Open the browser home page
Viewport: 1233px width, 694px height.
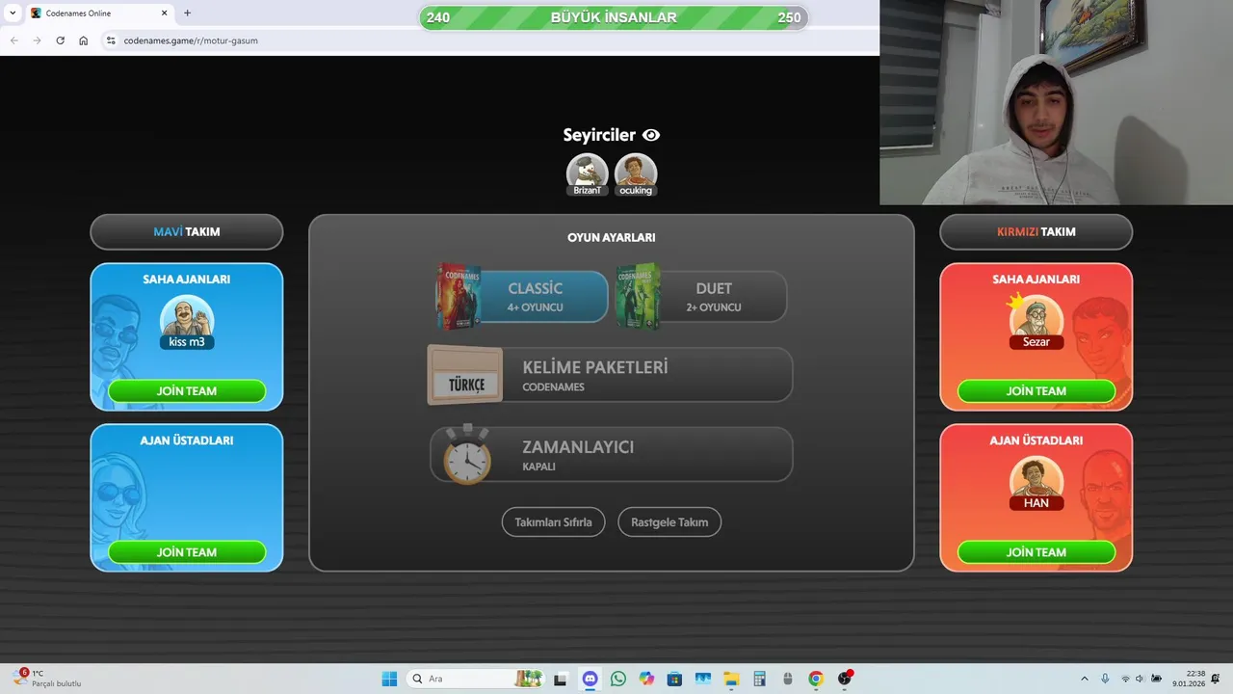tap(84, 40)
